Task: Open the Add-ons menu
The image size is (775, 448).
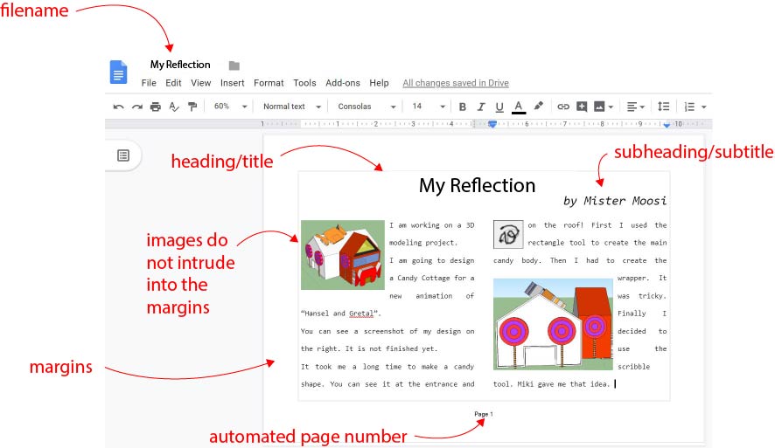Action: 343,83
